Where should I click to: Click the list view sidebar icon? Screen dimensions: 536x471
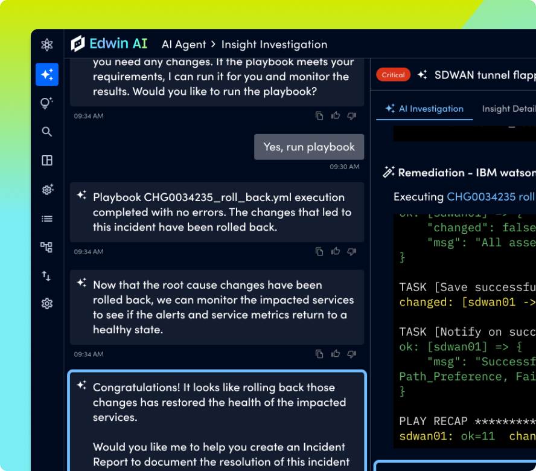click(x=47, y=219)
